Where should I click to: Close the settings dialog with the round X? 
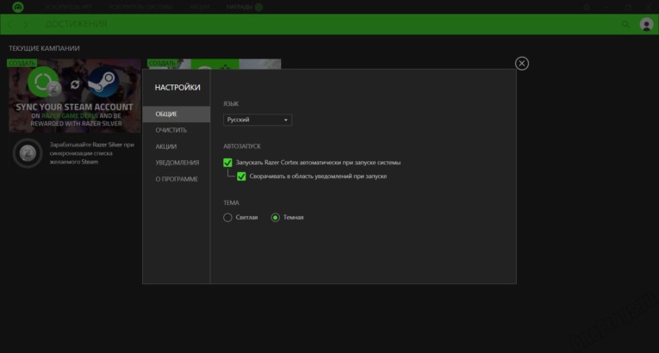[521, 64]
